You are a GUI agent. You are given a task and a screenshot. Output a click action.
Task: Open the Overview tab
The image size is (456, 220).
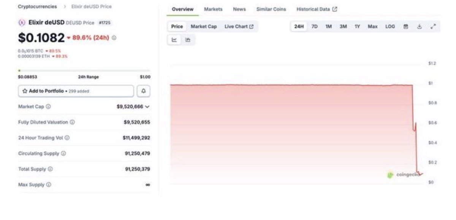pos(182,9)
